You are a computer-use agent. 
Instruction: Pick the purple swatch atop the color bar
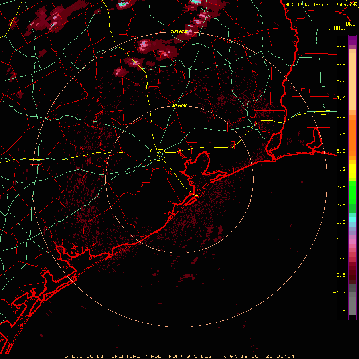tap(352, 40)
